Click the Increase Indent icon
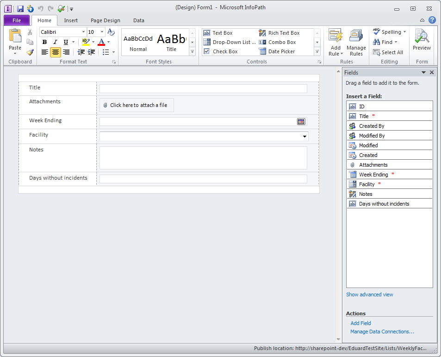 (x=92, y=52)
